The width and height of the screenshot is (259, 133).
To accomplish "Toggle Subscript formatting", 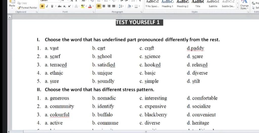I will [x=64, y=6].
